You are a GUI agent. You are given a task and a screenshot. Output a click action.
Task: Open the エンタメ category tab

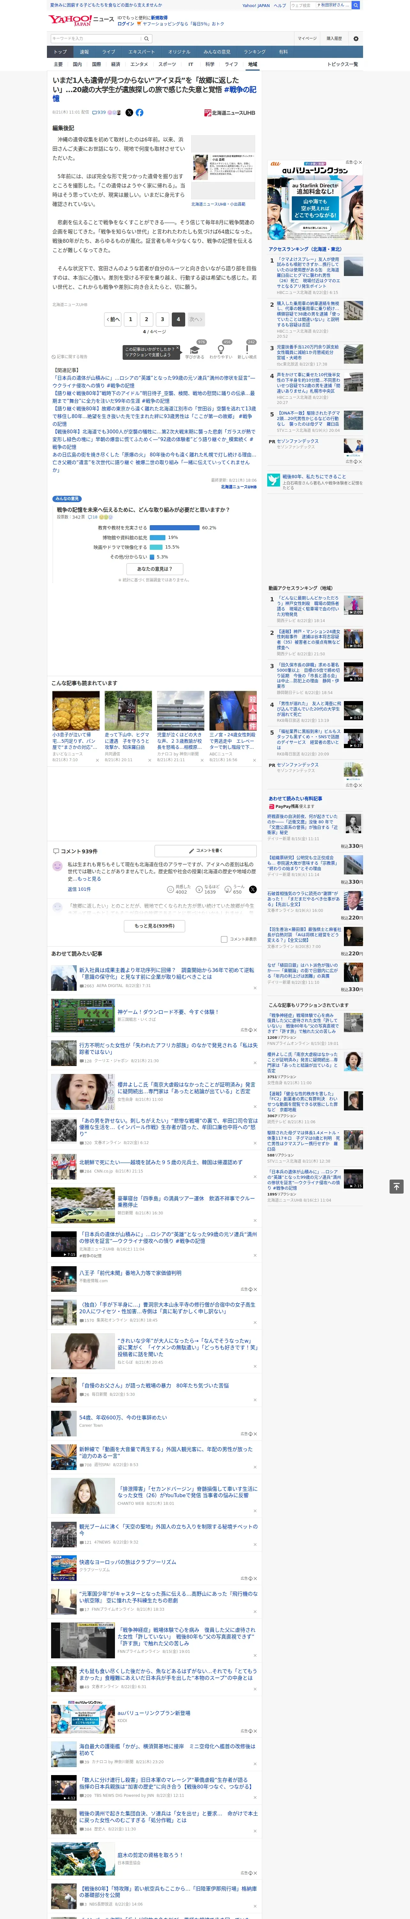tap(139, 64)
